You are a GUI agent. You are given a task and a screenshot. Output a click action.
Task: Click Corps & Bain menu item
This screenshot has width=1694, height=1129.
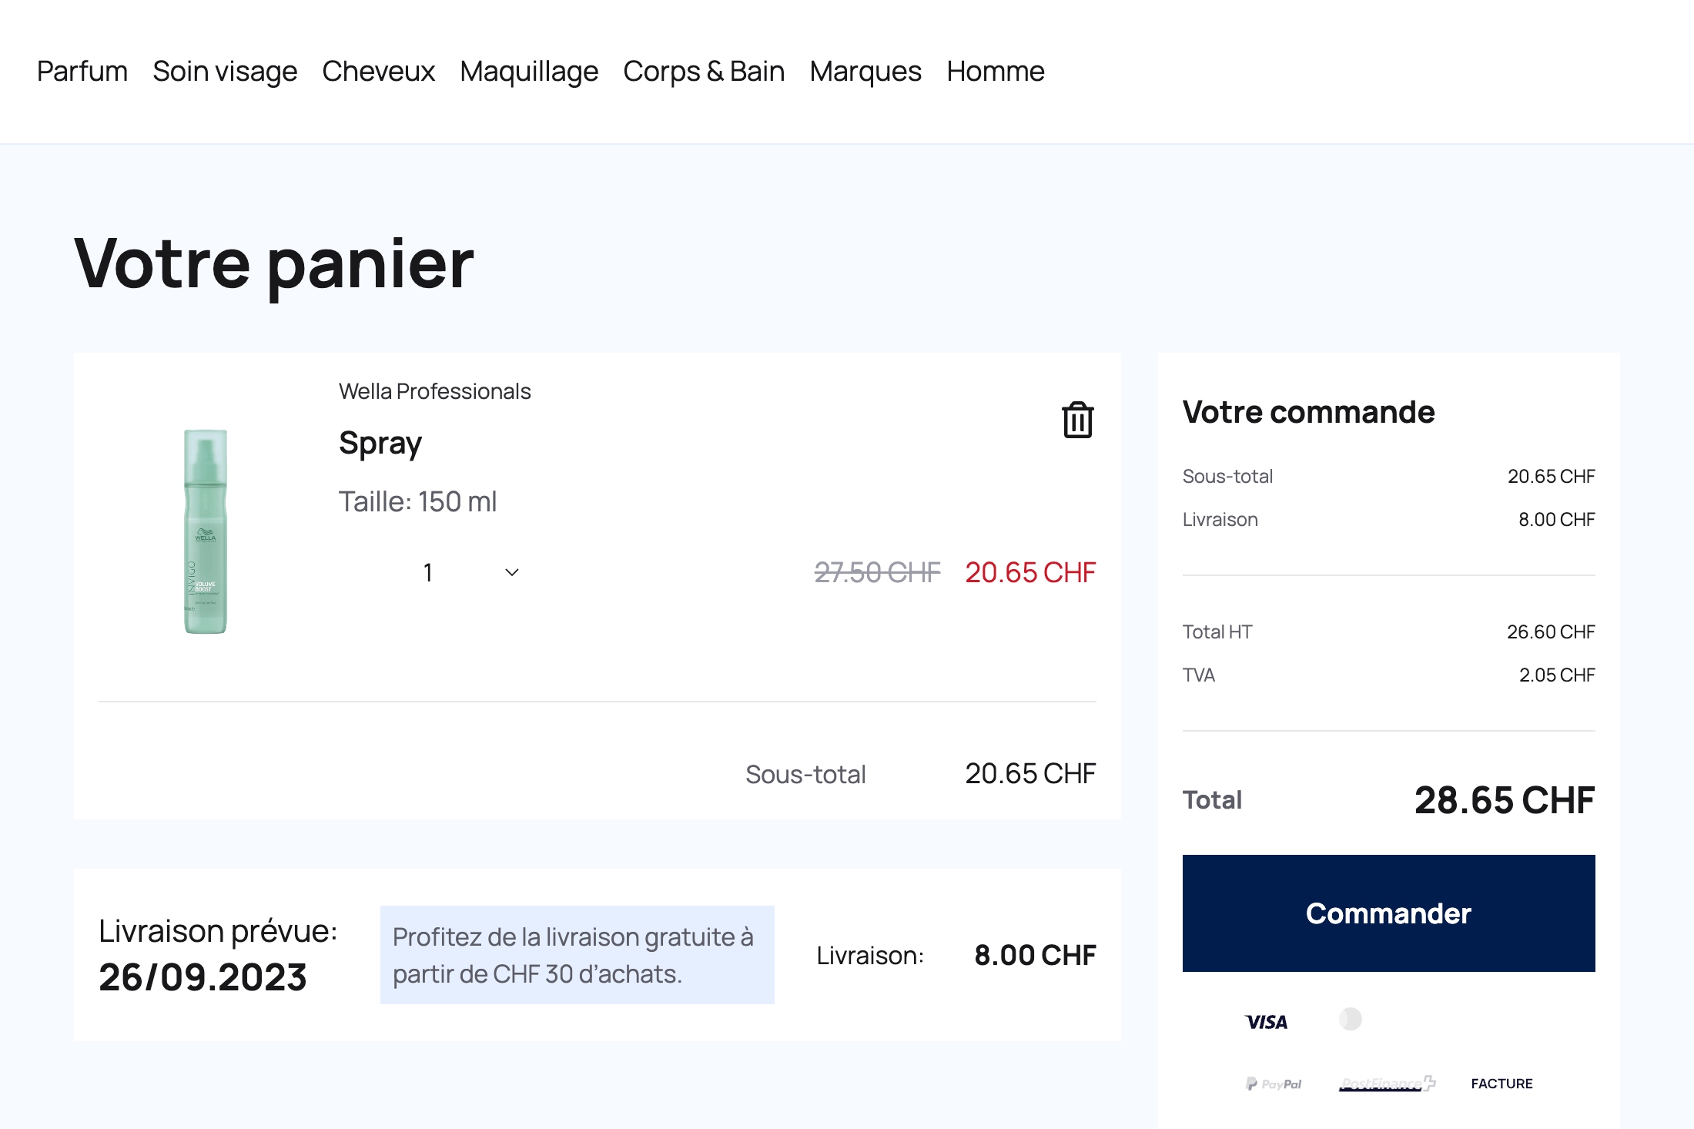click(x=703, y=69)
